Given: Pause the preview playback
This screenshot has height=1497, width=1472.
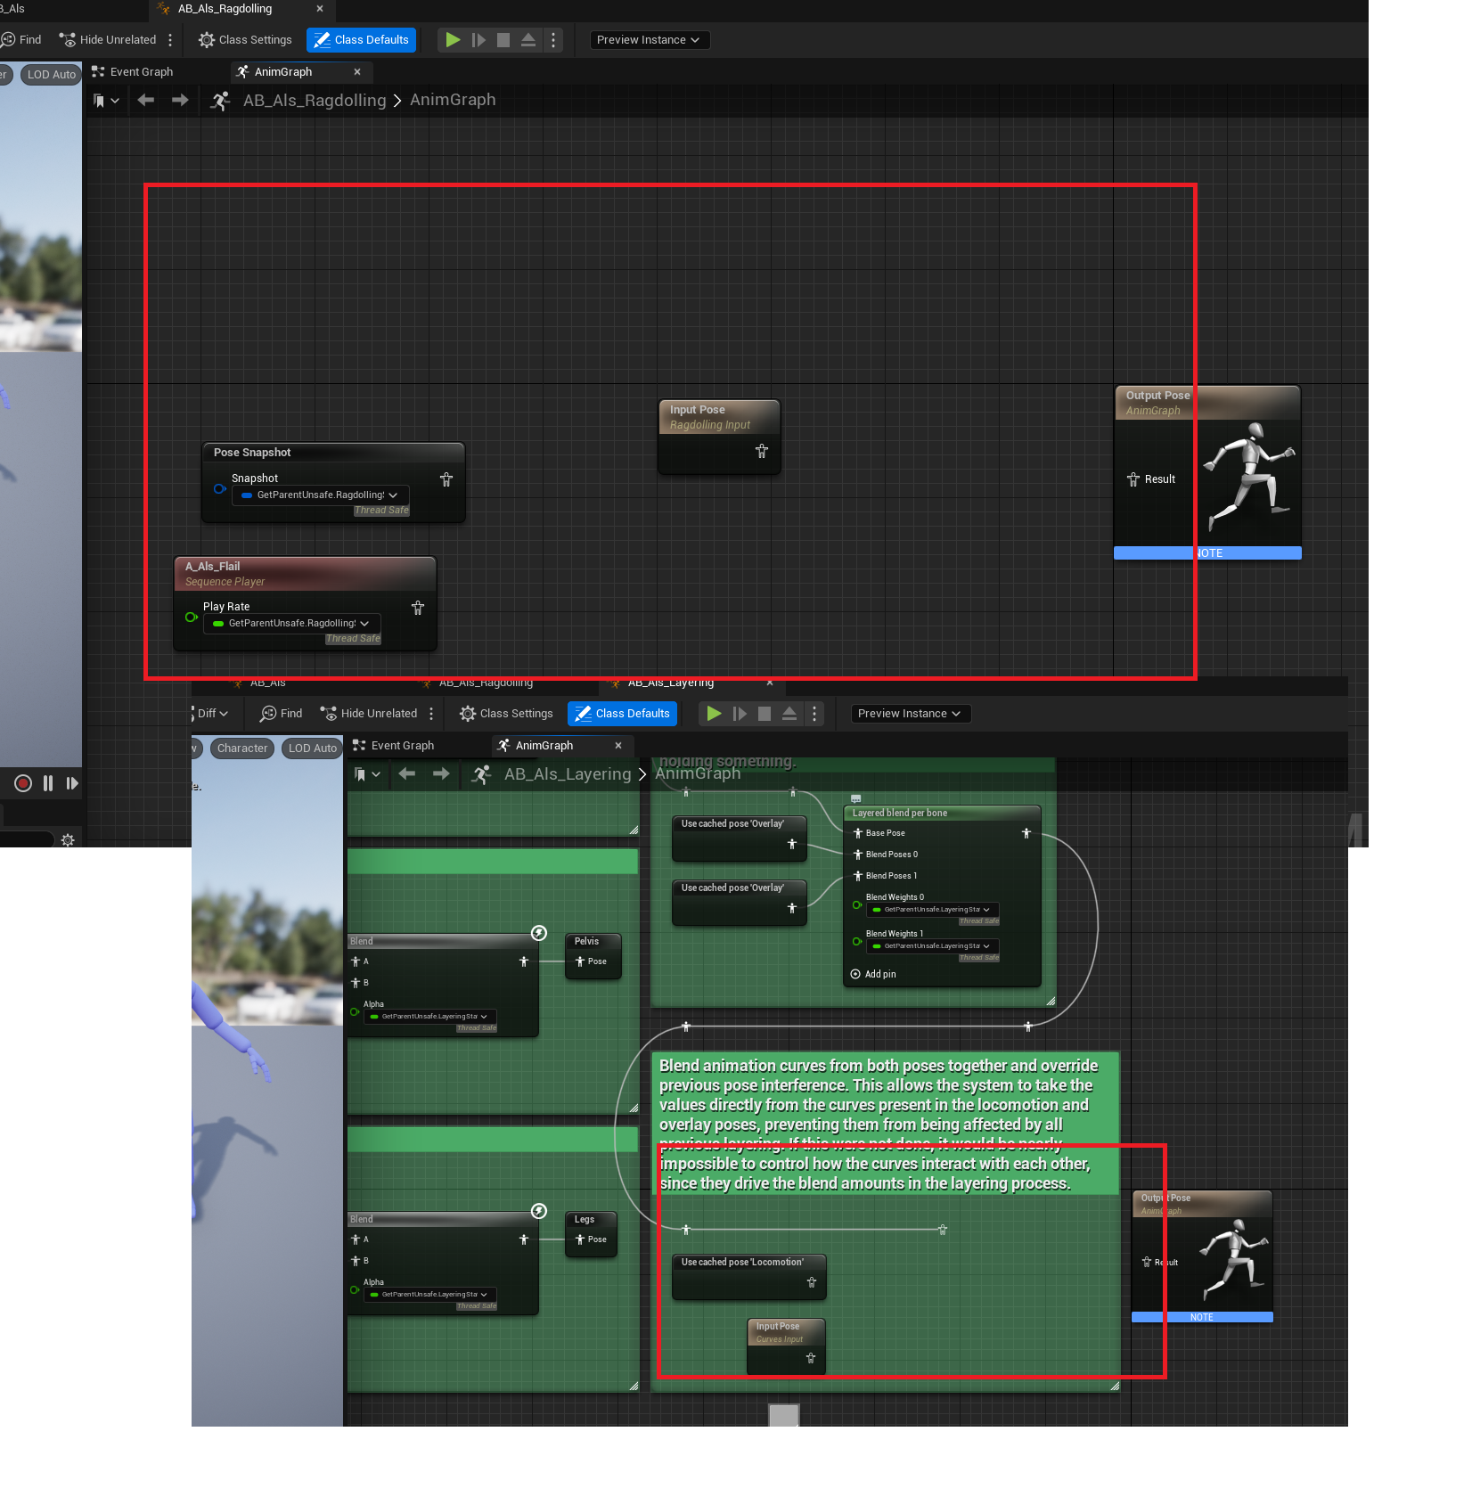Looking at the screenshot, I should [x=47, y=783].
